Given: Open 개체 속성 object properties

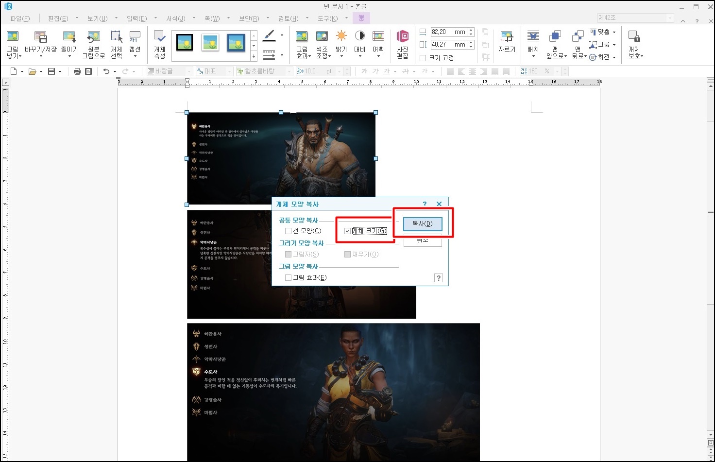Looking at the screenshot, I should pos(159,44).
